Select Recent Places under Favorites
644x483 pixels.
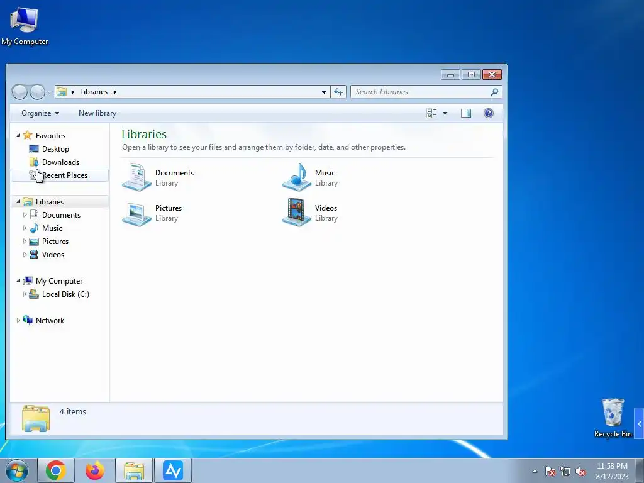click(x=60, y=175)
